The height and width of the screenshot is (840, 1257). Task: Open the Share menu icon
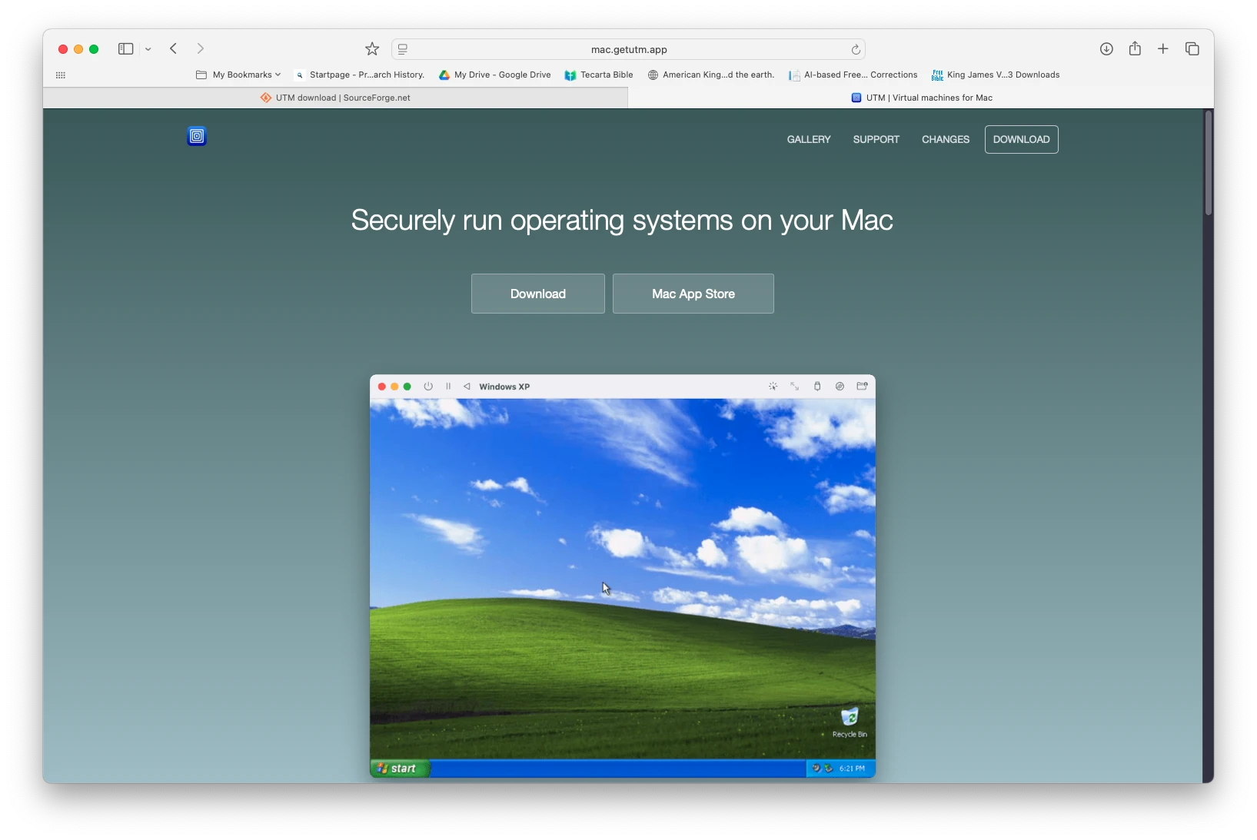[1135, 48]
